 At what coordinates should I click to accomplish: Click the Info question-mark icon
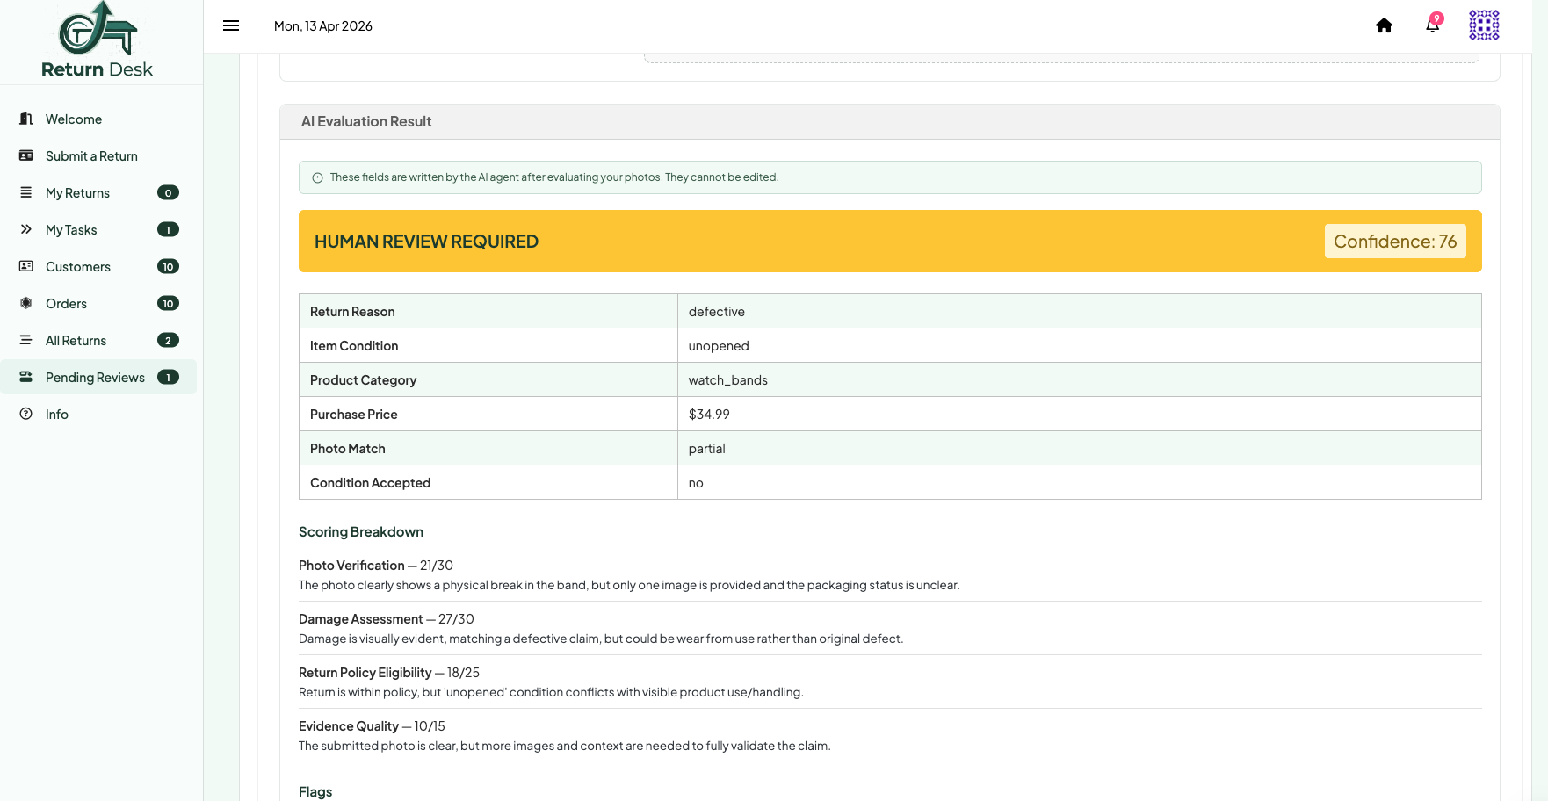(x=26, y=414)
